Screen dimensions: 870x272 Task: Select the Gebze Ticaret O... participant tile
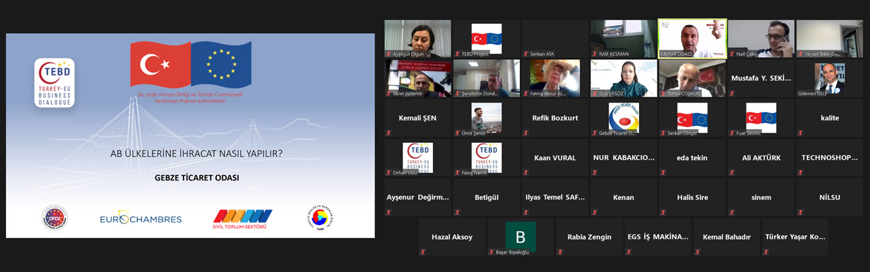(x=623, y=118)
